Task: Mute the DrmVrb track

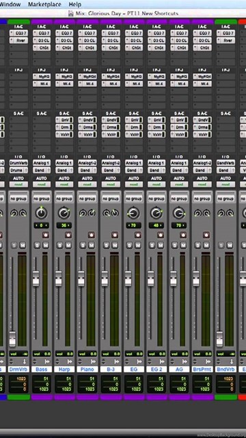Action: coord(23,245)
